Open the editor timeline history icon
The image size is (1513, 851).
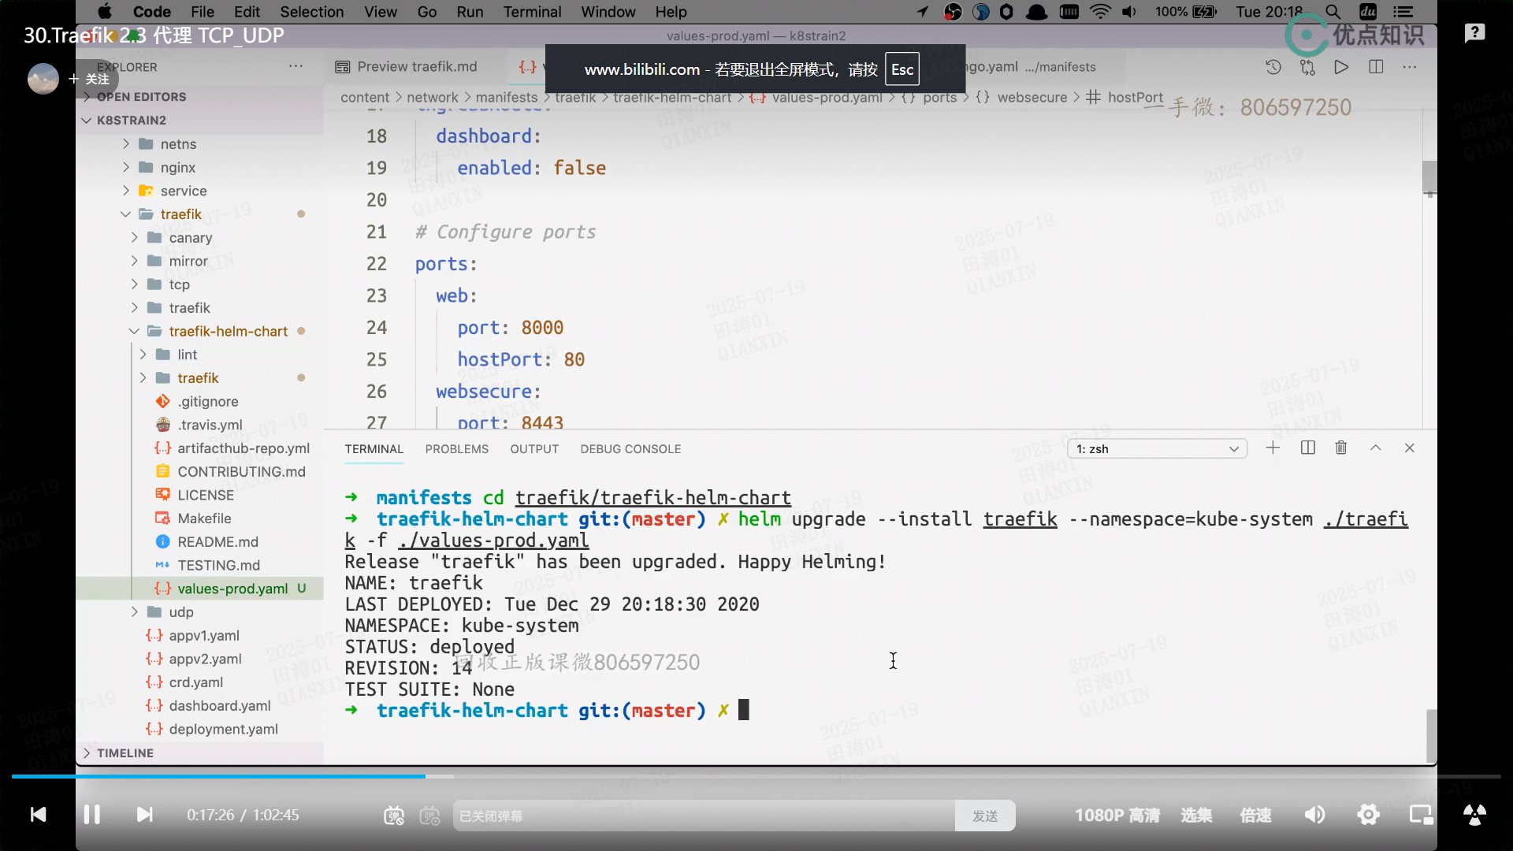1273,67
